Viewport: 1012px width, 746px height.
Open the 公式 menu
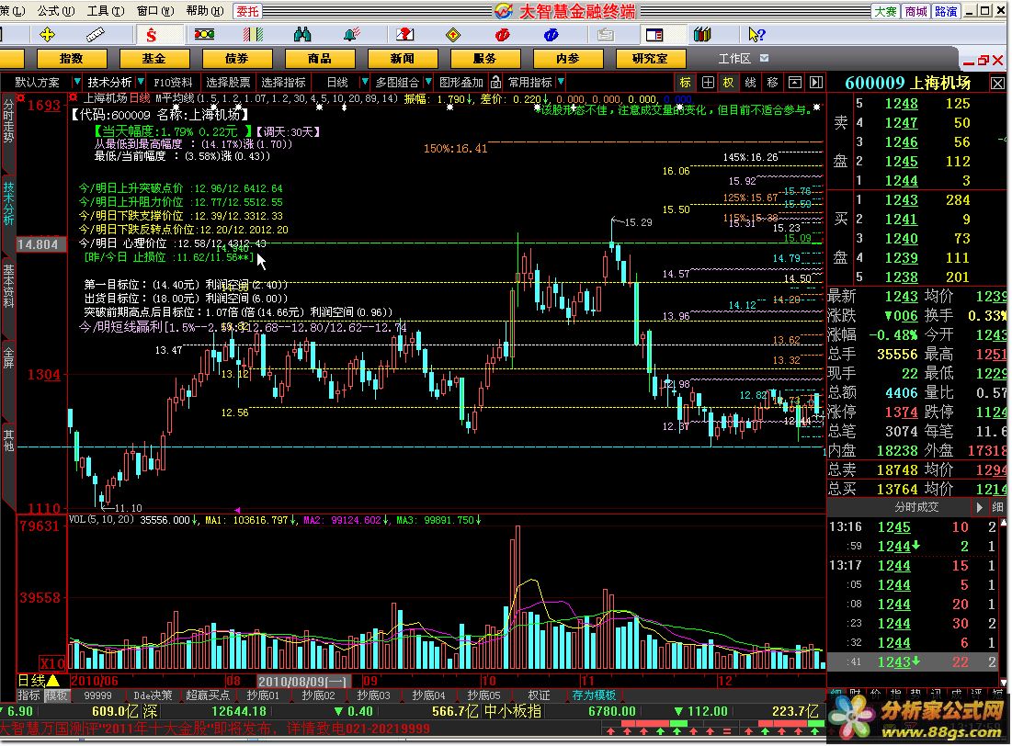tap(56, 11)
